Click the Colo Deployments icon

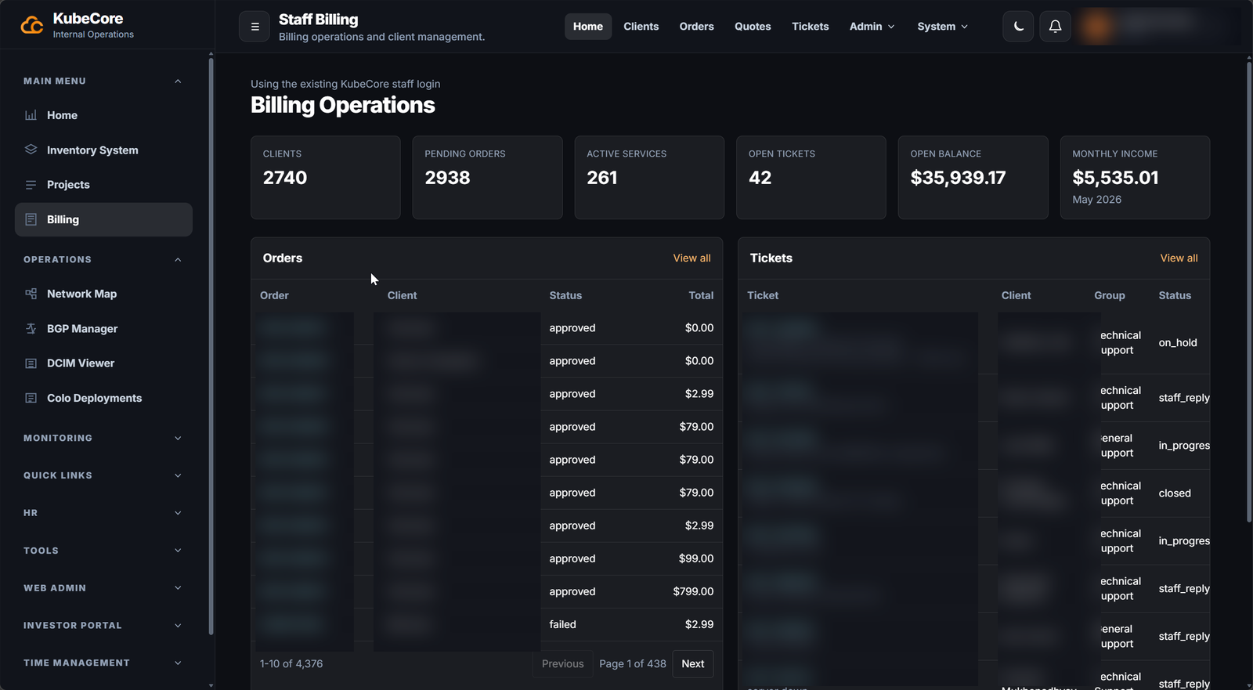pos(31,398)
